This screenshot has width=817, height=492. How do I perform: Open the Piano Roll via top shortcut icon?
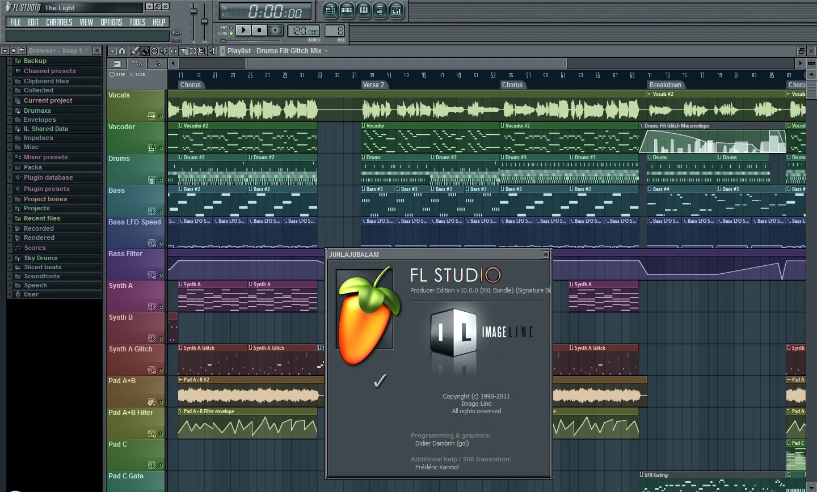coord(364,10)
